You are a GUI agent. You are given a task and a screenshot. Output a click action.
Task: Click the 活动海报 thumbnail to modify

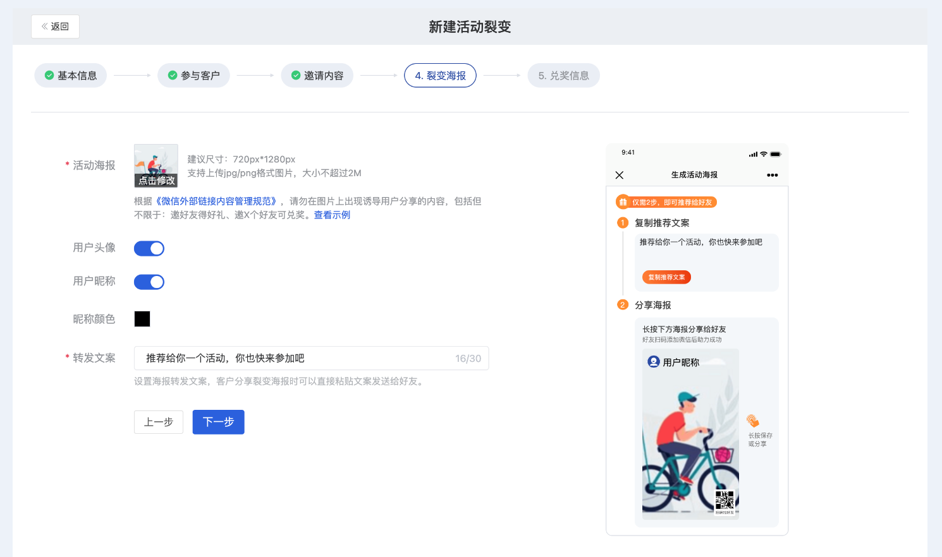pyautogui.click(x=156, y=165)
